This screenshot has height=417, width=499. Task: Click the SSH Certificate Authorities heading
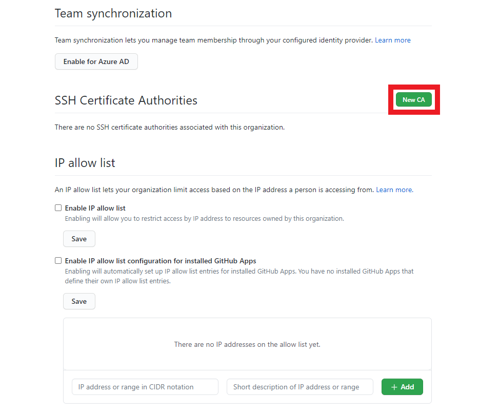(x=126, y=100)
